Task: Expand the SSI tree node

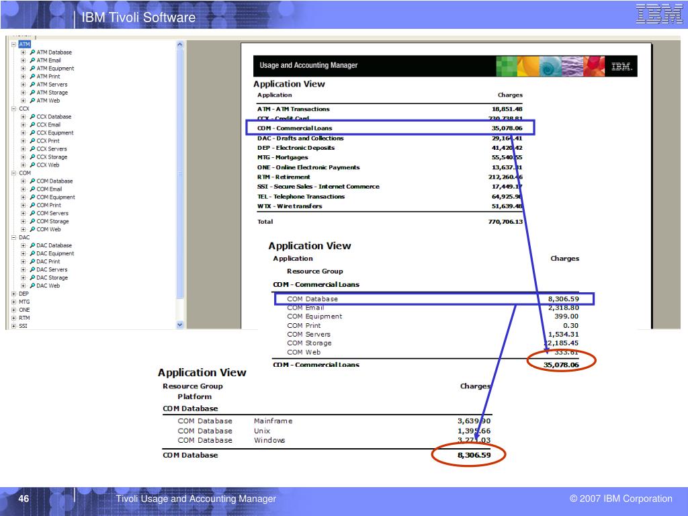Action: [13, 326]
